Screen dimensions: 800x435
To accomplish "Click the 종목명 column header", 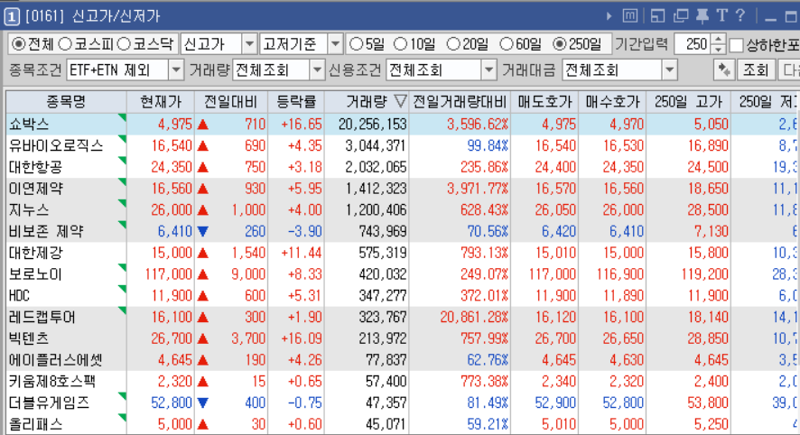I will pyautogui.click(x=66, y=101).
